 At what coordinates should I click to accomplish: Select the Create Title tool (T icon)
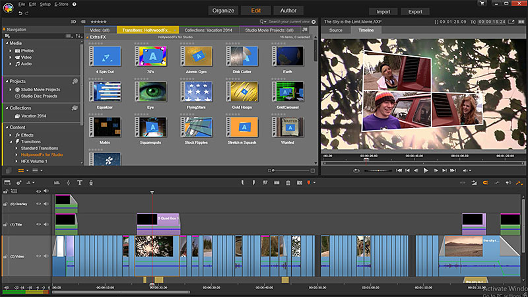[80, 182]
